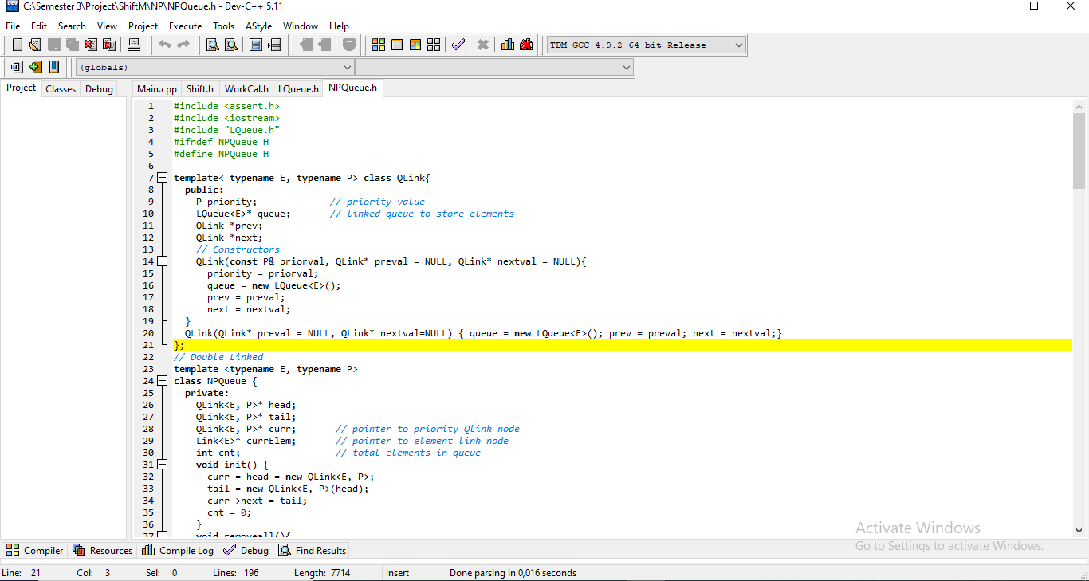Open the Window menu

(x=301, y=26)
